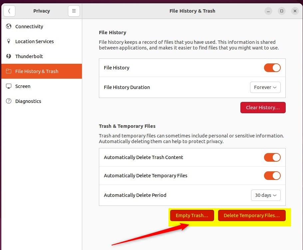Image resolution: width=303 pixels, height=250 pixels.
Task: Open the File History Duration dropdown
Action: point(265,87)
